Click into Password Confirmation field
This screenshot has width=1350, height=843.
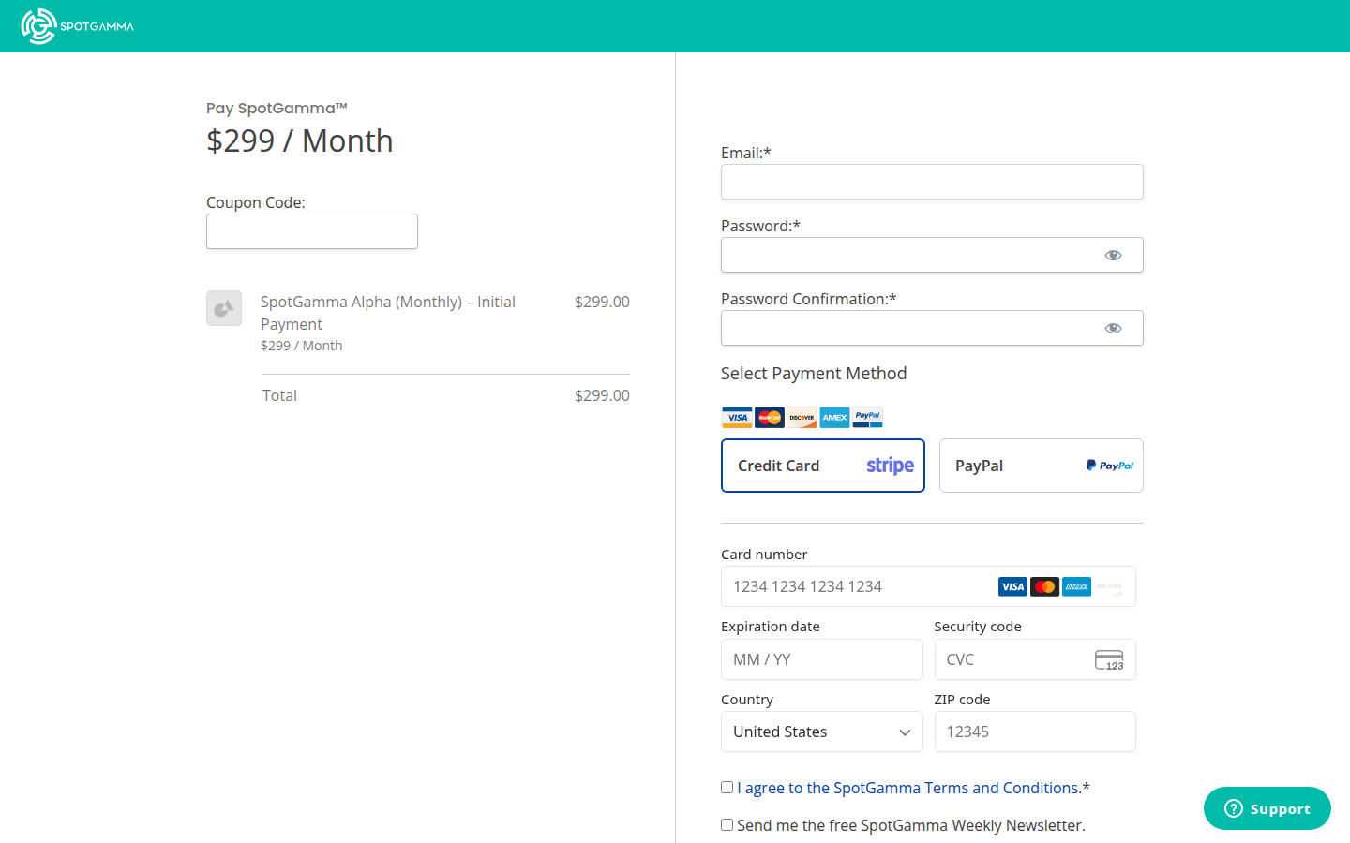[932, 328]
